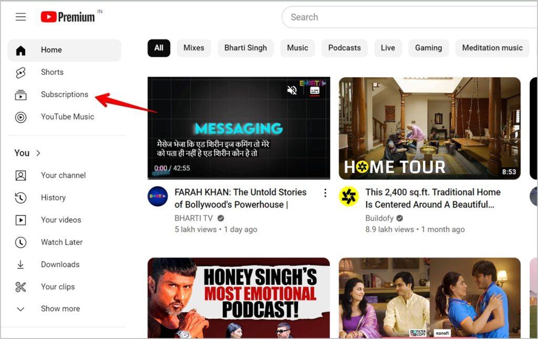Viewport: 538px width, 339px height.
Task: Select the Meditation music filter chip
Action: click(x=492, y=48)
